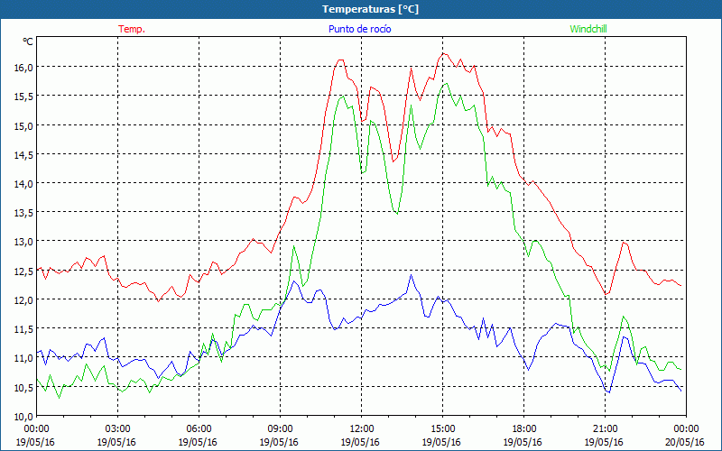The image size is (722, 451).
Task: Click the '13,0' y-axis value
Action: pyautogui.click(x=24, y=242)
